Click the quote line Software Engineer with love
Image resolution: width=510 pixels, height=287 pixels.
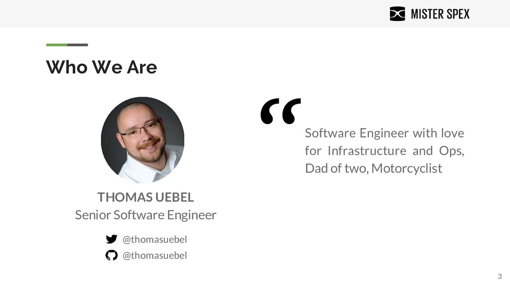384,133
